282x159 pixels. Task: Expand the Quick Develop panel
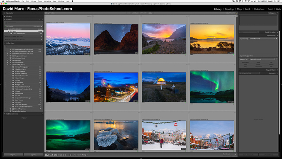(x=277, y=32)
